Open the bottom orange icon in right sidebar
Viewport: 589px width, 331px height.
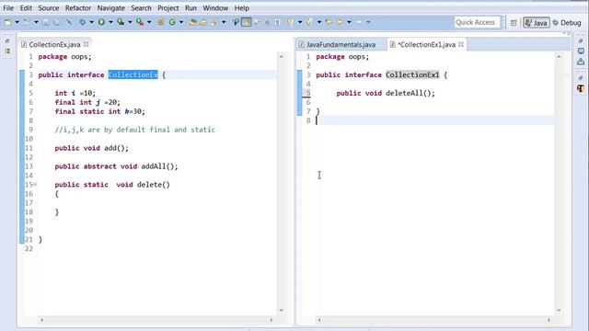(581, 88)
